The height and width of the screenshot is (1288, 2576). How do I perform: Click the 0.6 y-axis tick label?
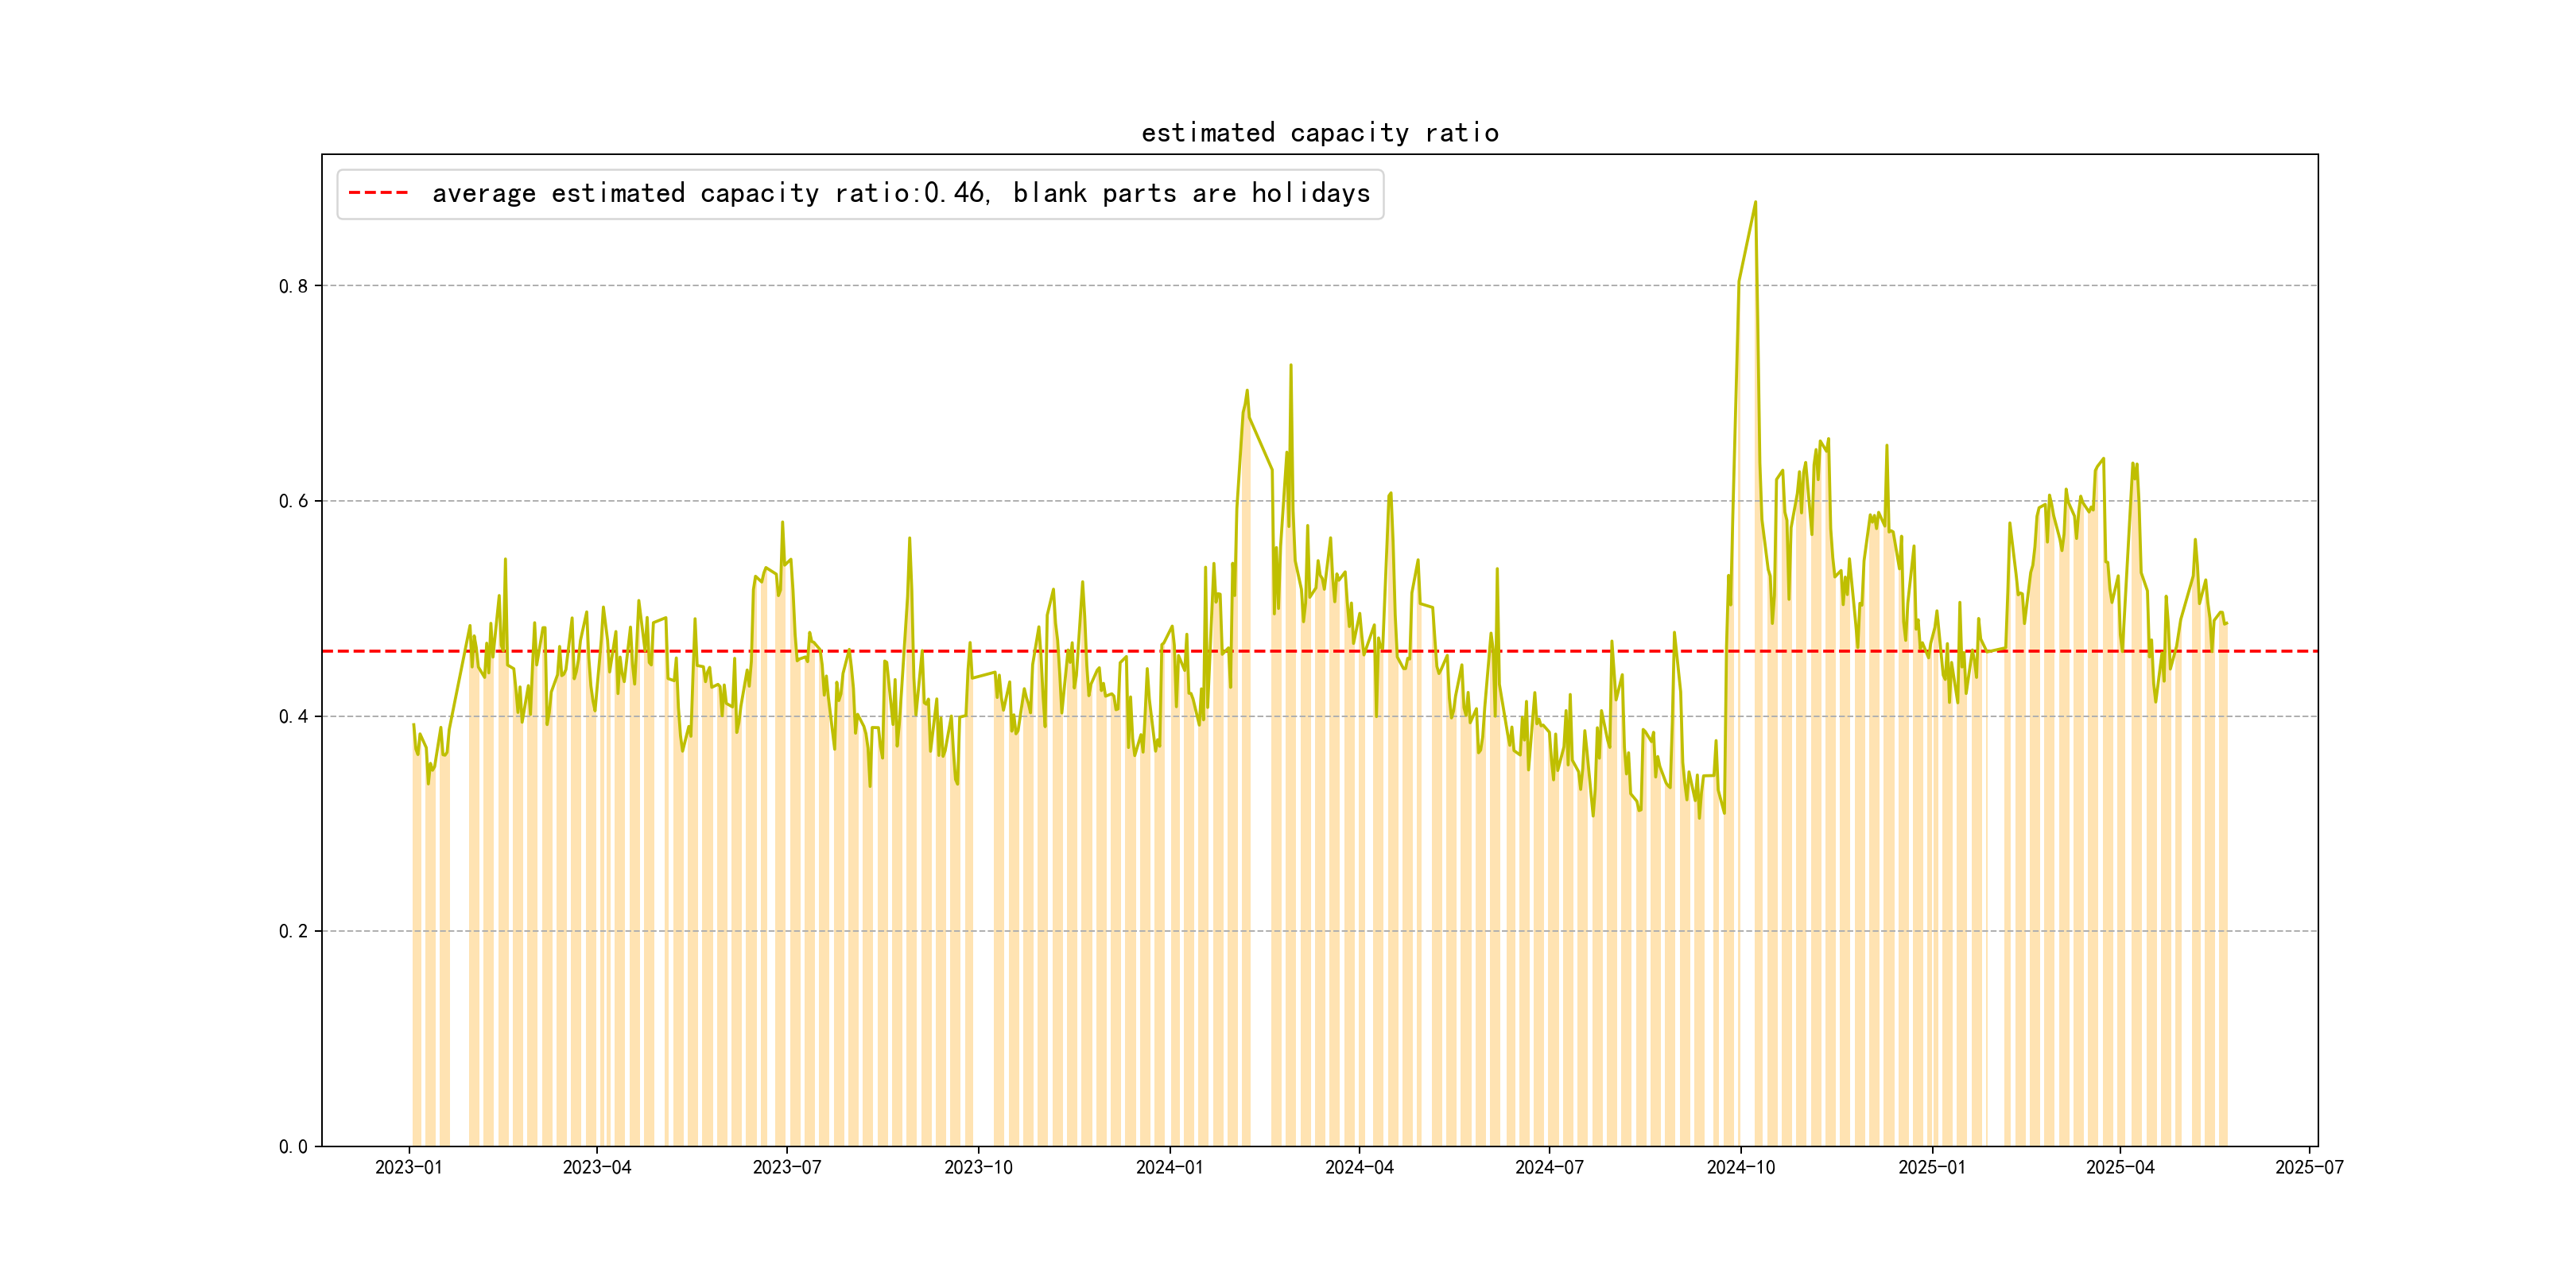pos(293,501)
